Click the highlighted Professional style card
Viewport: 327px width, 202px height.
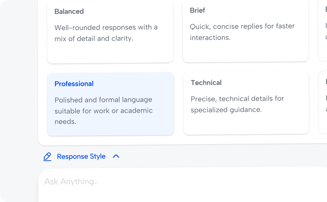click(x=110, y=103)
